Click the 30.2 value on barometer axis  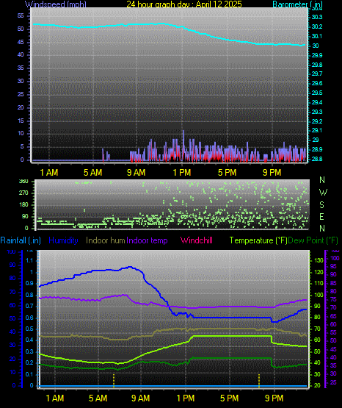[x=317, y=26]
